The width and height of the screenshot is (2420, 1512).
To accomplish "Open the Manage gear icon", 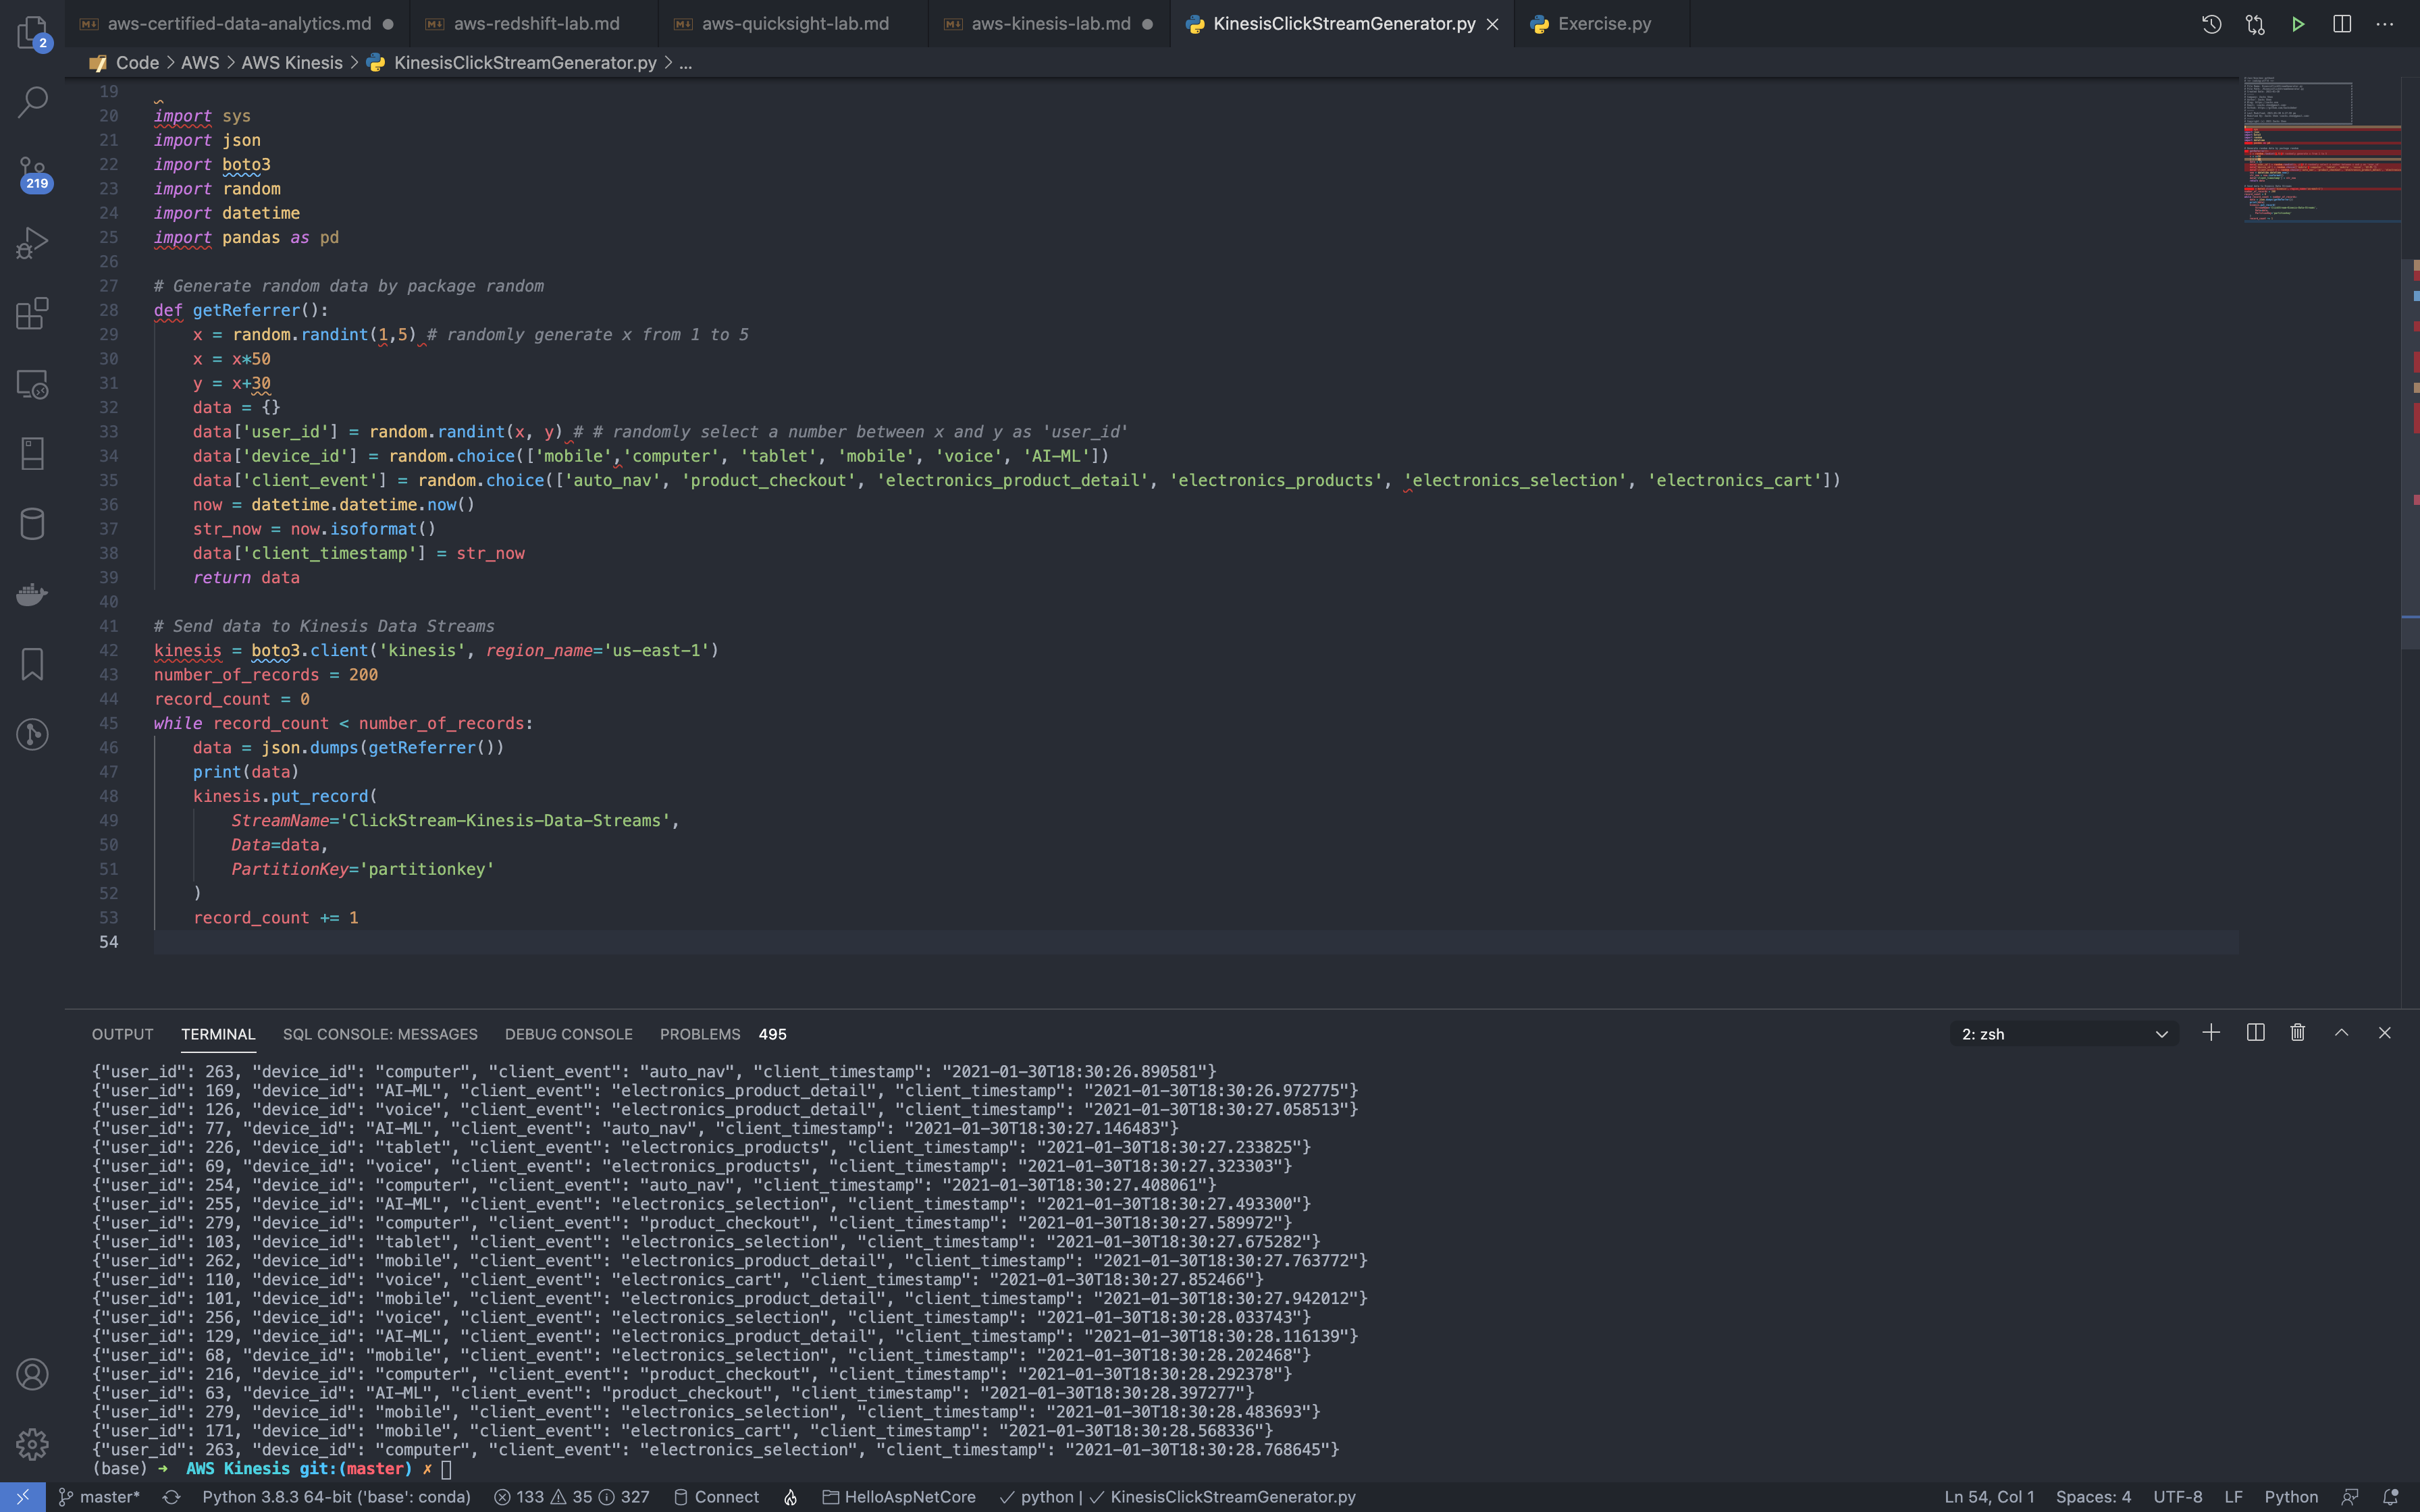I will [x=32, y=1444].
